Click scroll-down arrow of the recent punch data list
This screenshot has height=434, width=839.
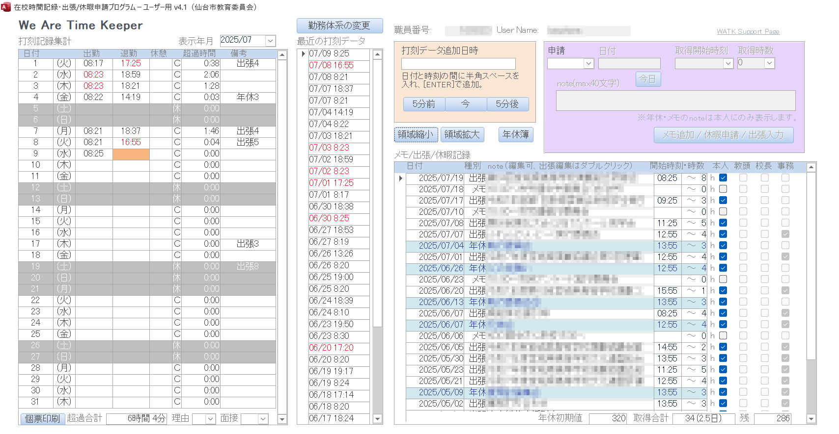click(x=377, y=419)
